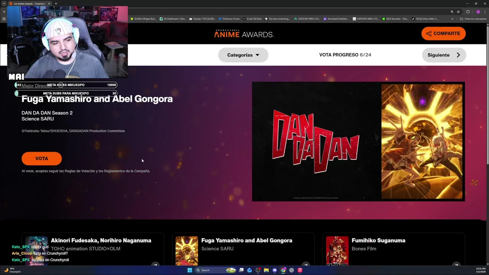Open the PreSonus: Home bookmark
Image resolution: width=489 pixels, height=275 pixels.
click(x=228, y=19)
